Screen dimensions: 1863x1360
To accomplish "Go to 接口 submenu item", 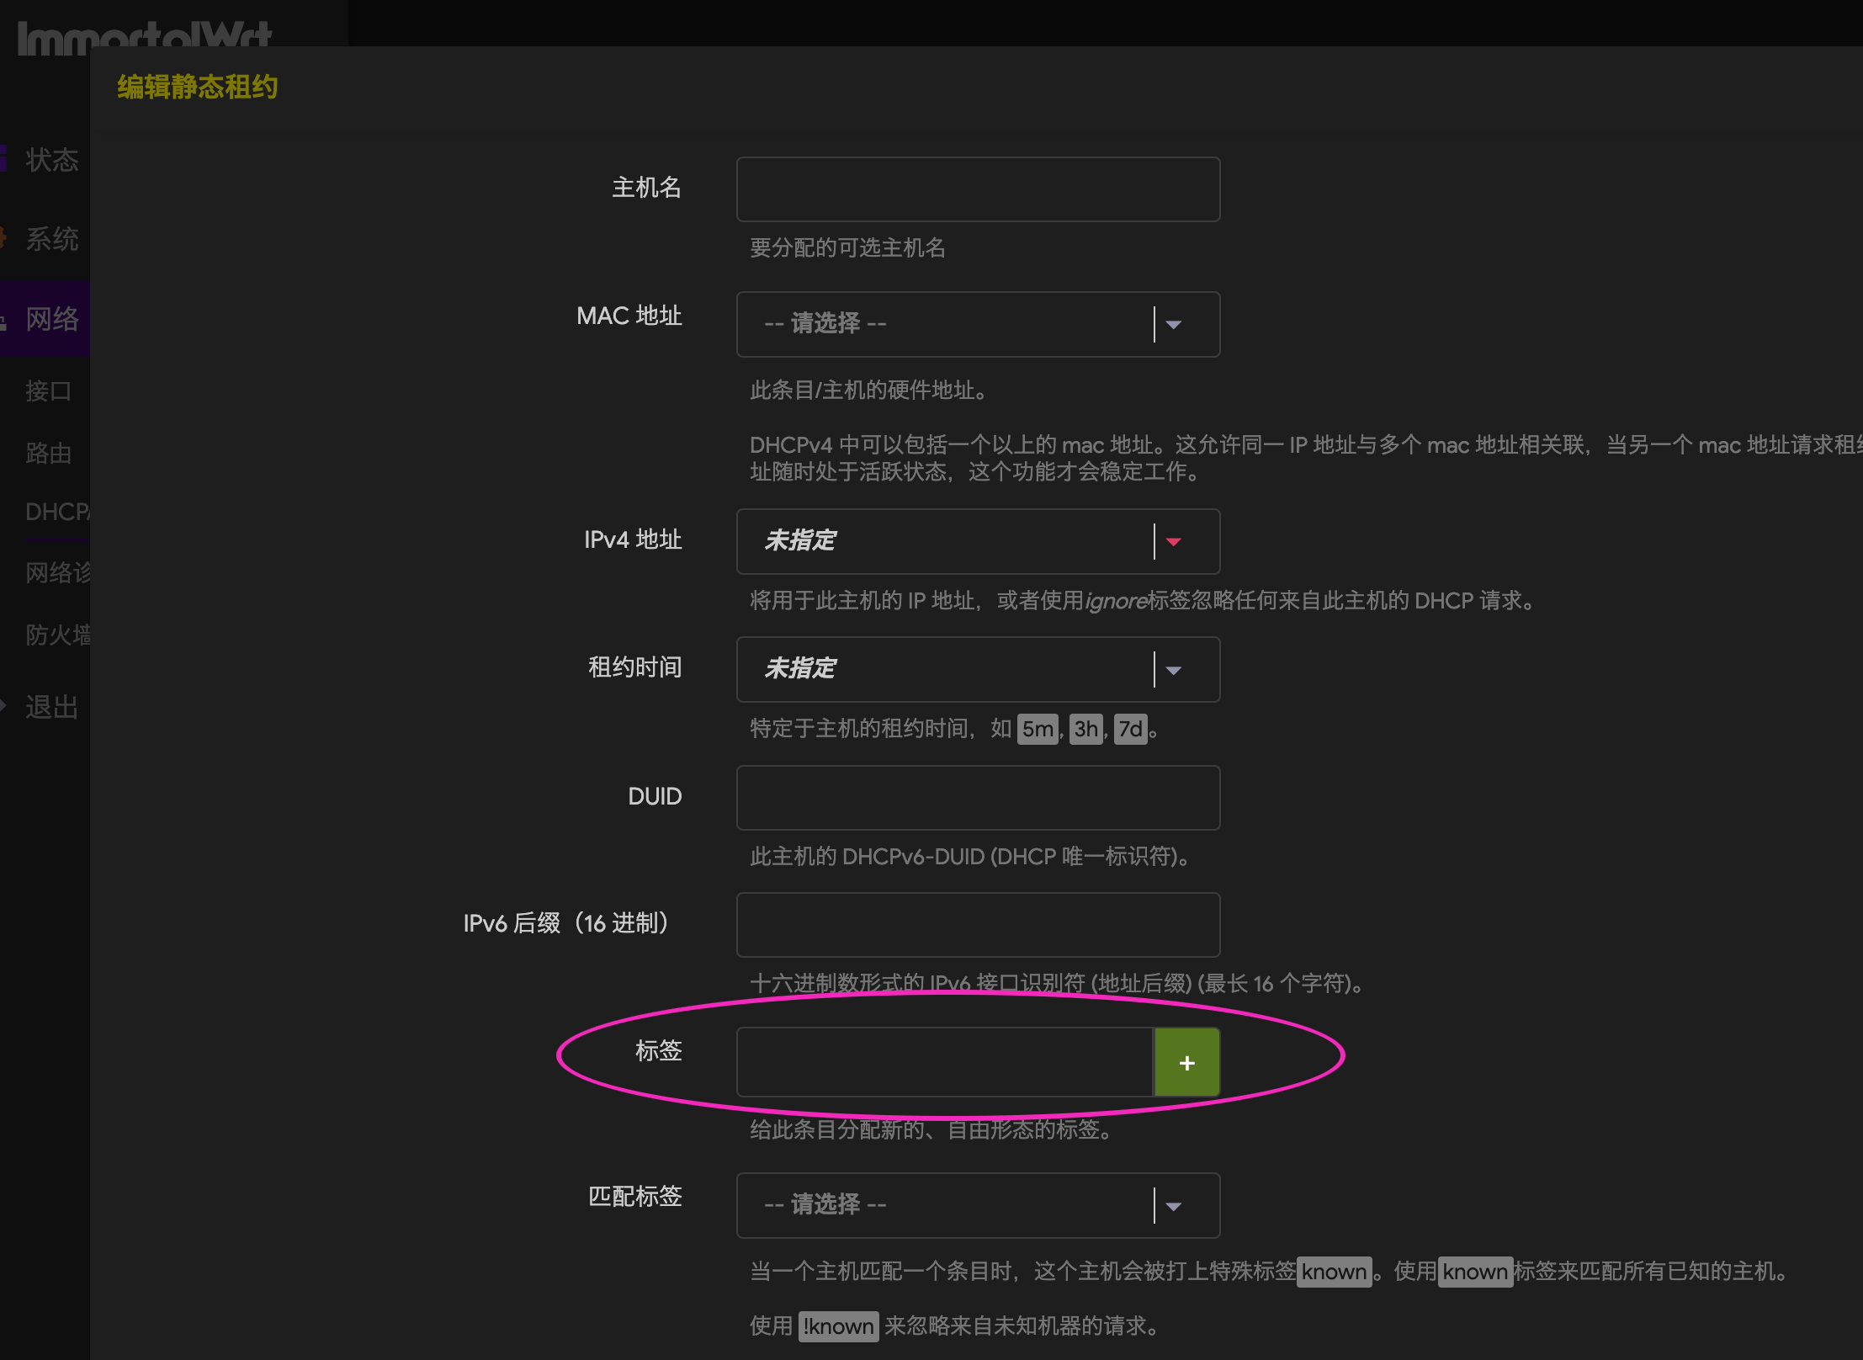I will coord(48,391).
